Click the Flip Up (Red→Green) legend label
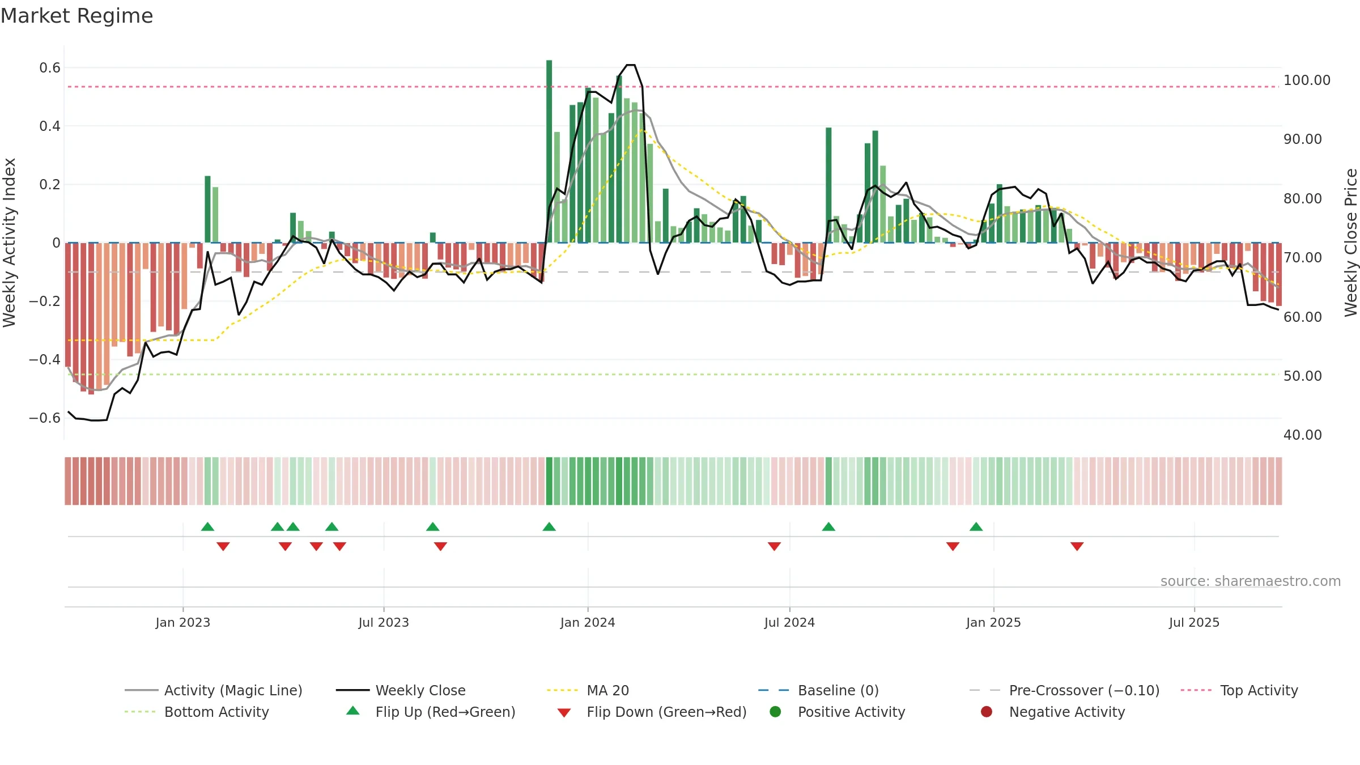 [445, 712]
